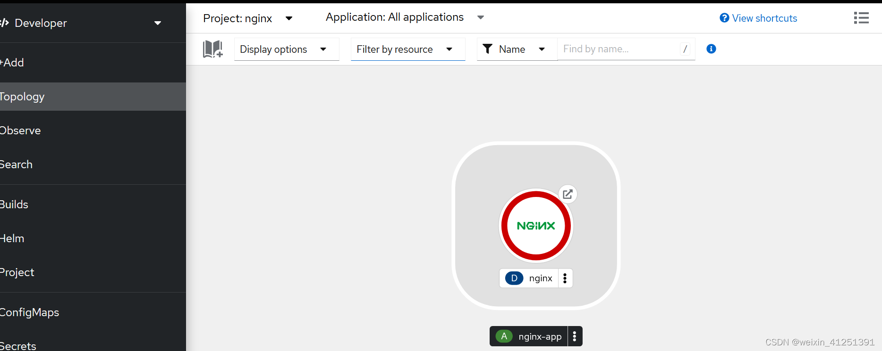Open the nginx deployment kebab menu
The height and width of the screenshot is (351, 882).
pos(565,278)
